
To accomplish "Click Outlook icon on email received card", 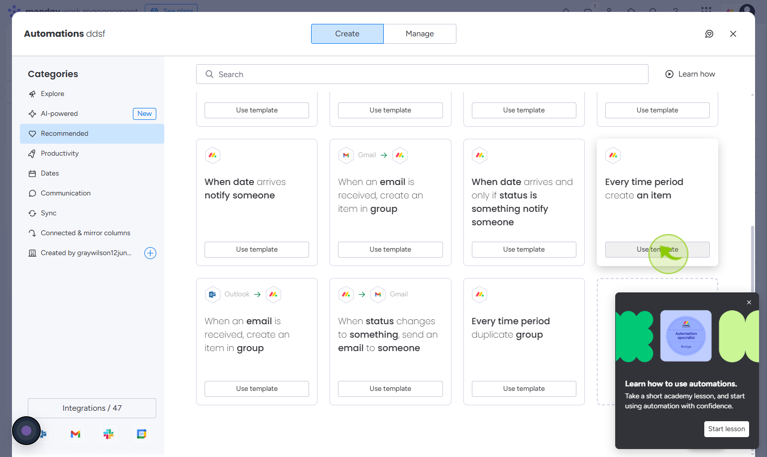I will click(x=213, y=294).
